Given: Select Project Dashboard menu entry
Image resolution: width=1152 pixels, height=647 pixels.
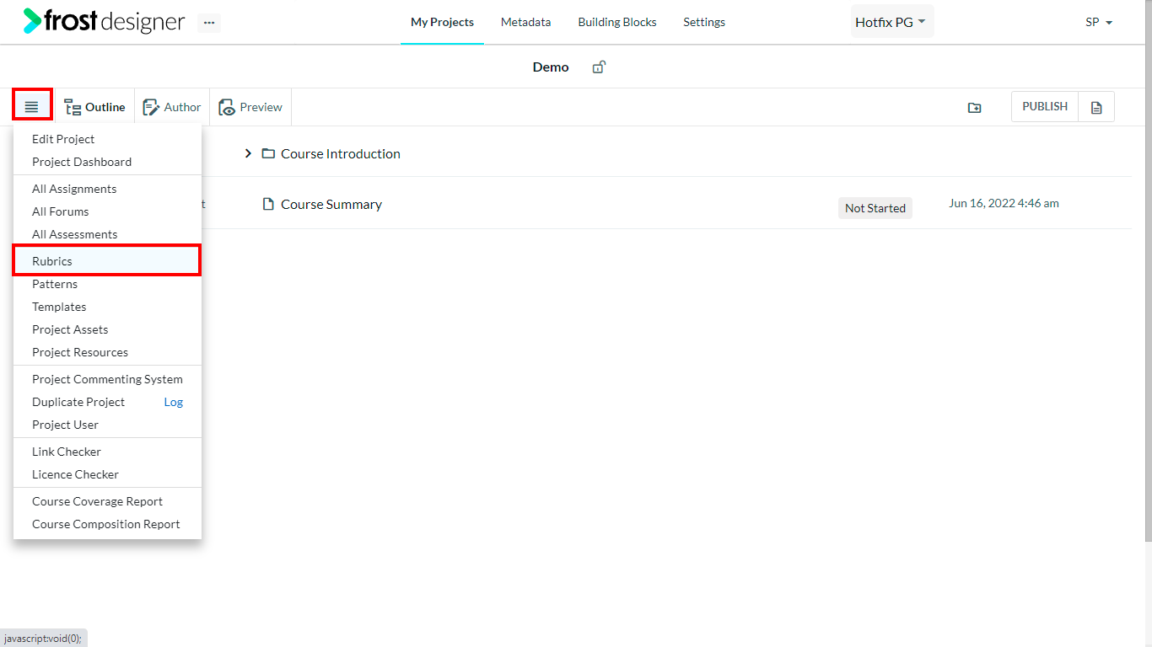Looking at the screenshot, I should point(107,162).
